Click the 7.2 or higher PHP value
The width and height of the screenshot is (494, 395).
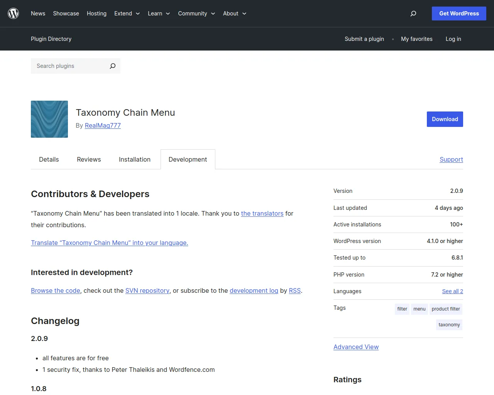(447, 275)
